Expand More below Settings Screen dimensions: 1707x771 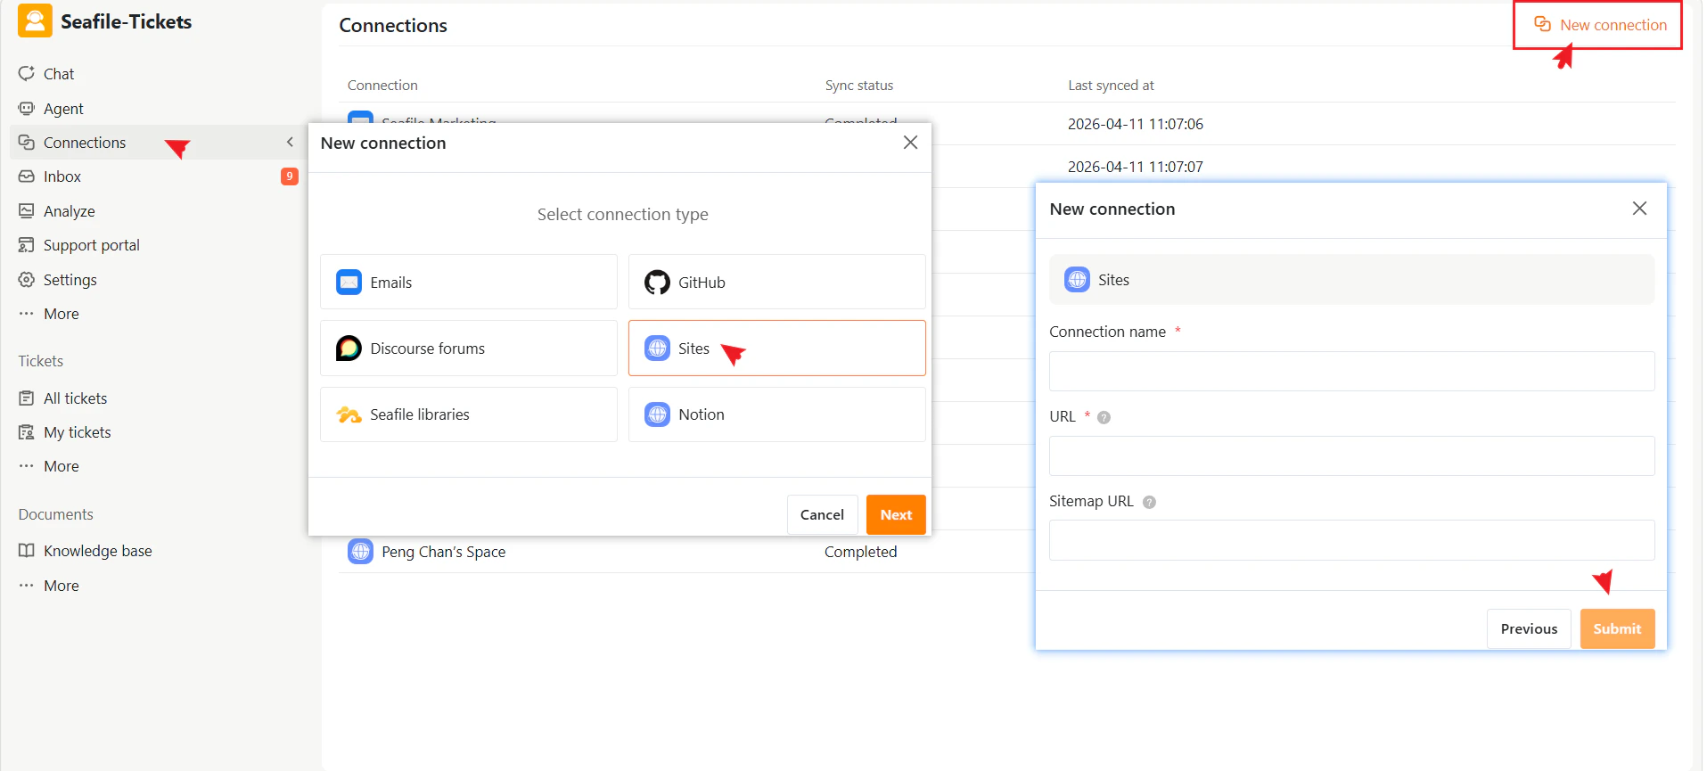pos(62,314)
